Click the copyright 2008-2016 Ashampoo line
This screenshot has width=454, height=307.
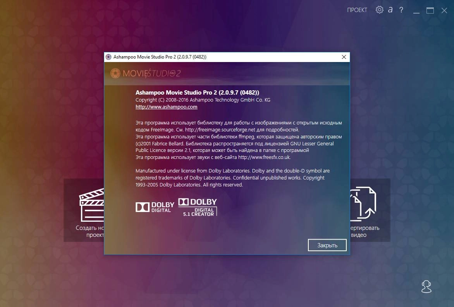coord(203,100)
